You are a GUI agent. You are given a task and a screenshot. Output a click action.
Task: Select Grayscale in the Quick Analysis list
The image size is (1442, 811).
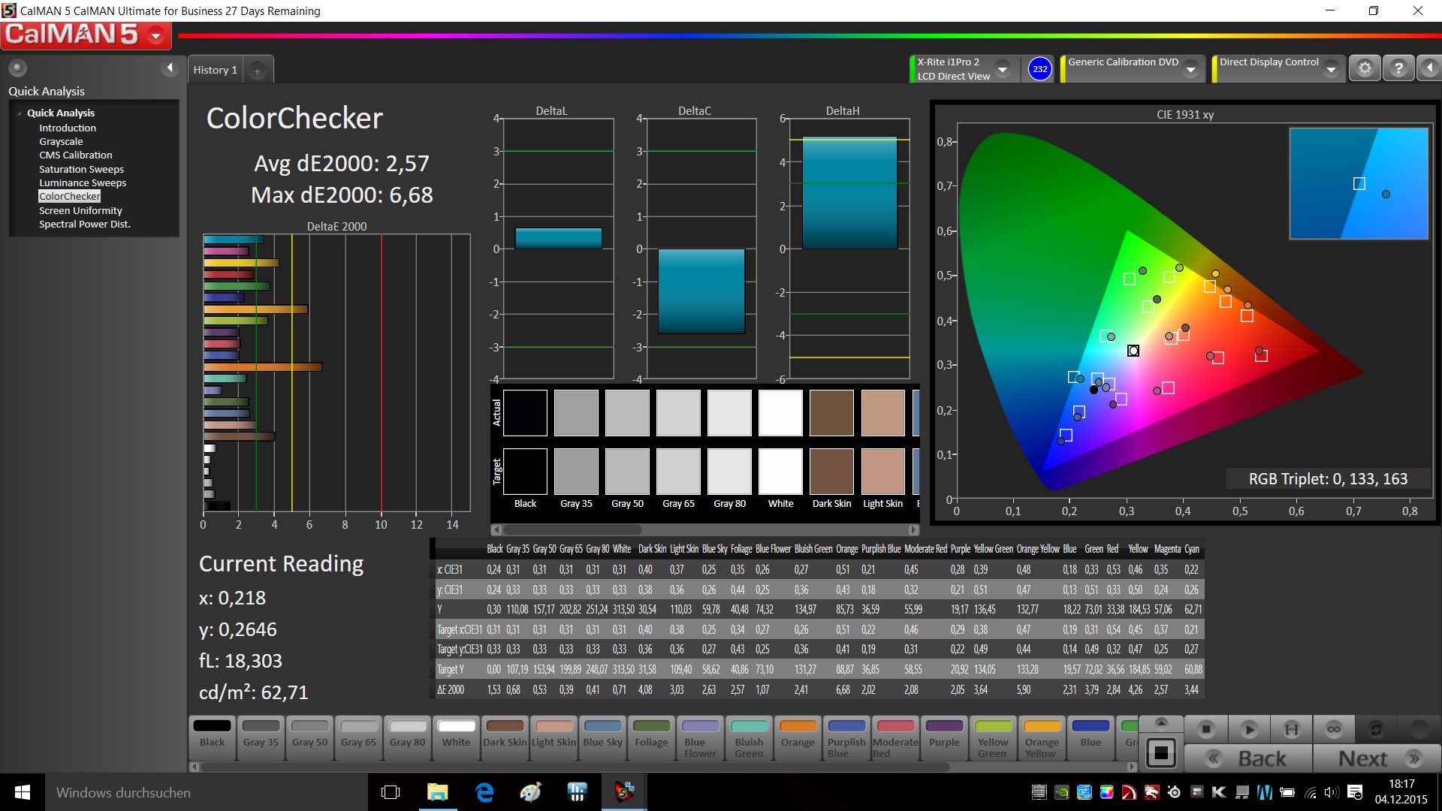(x=61, y=141)
